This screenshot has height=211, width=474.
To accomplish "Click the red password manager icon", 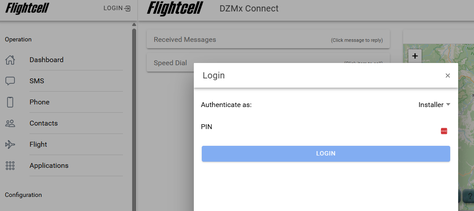I will pyautogui.click(x=444, y=131).
